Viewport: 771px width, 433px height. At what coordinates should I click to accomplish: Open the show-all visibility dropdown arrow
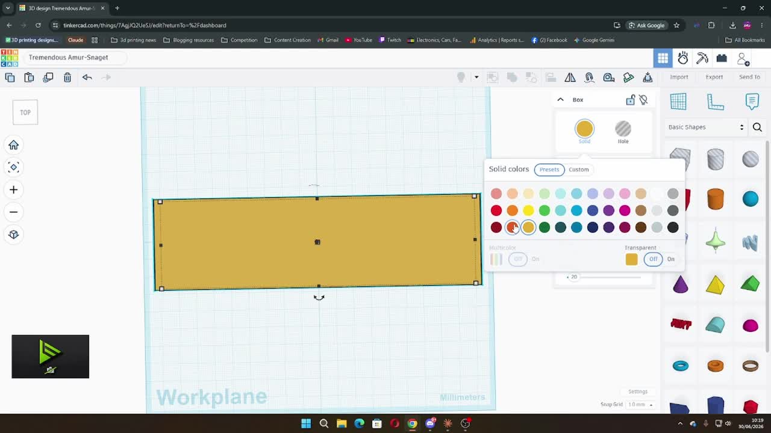coord(476,77)
